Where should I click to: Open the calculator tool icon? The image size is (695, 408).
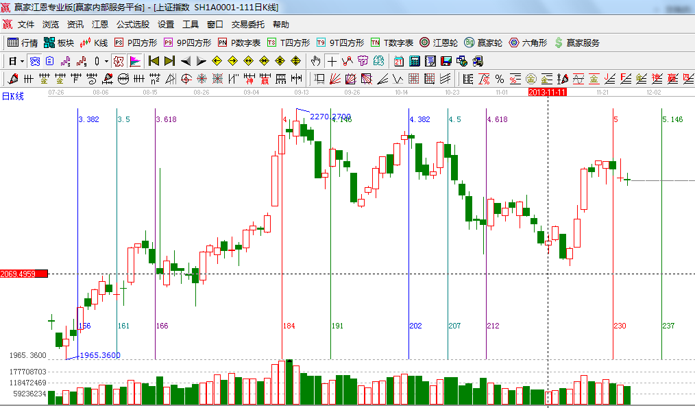pos(415,61)
